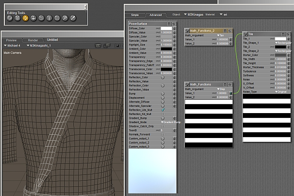Select the Twist editing tool

click(x=18, y=18)
